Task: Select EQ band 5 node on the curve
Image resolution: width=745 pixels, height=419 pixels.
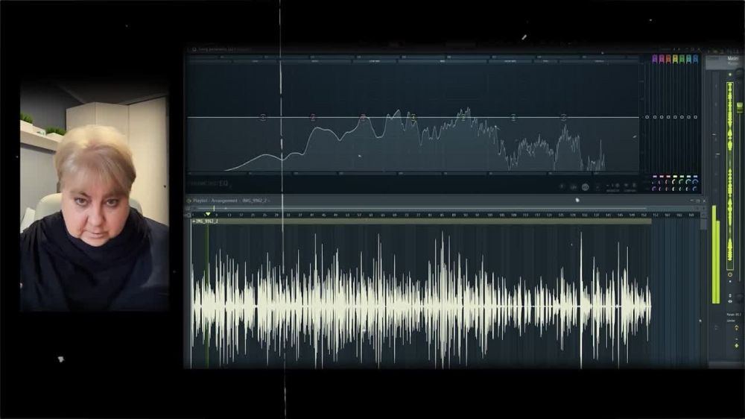Action: [x=463, y=118]
